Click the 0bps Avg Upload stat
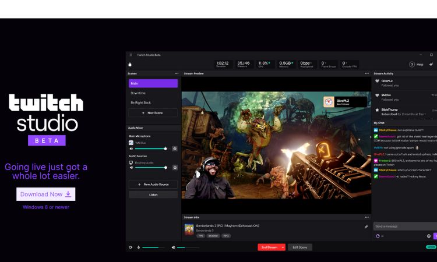 307,64
